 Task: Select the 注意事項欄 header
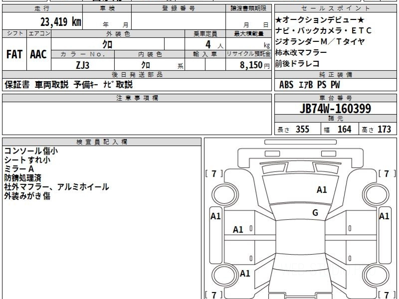(137, 98)
